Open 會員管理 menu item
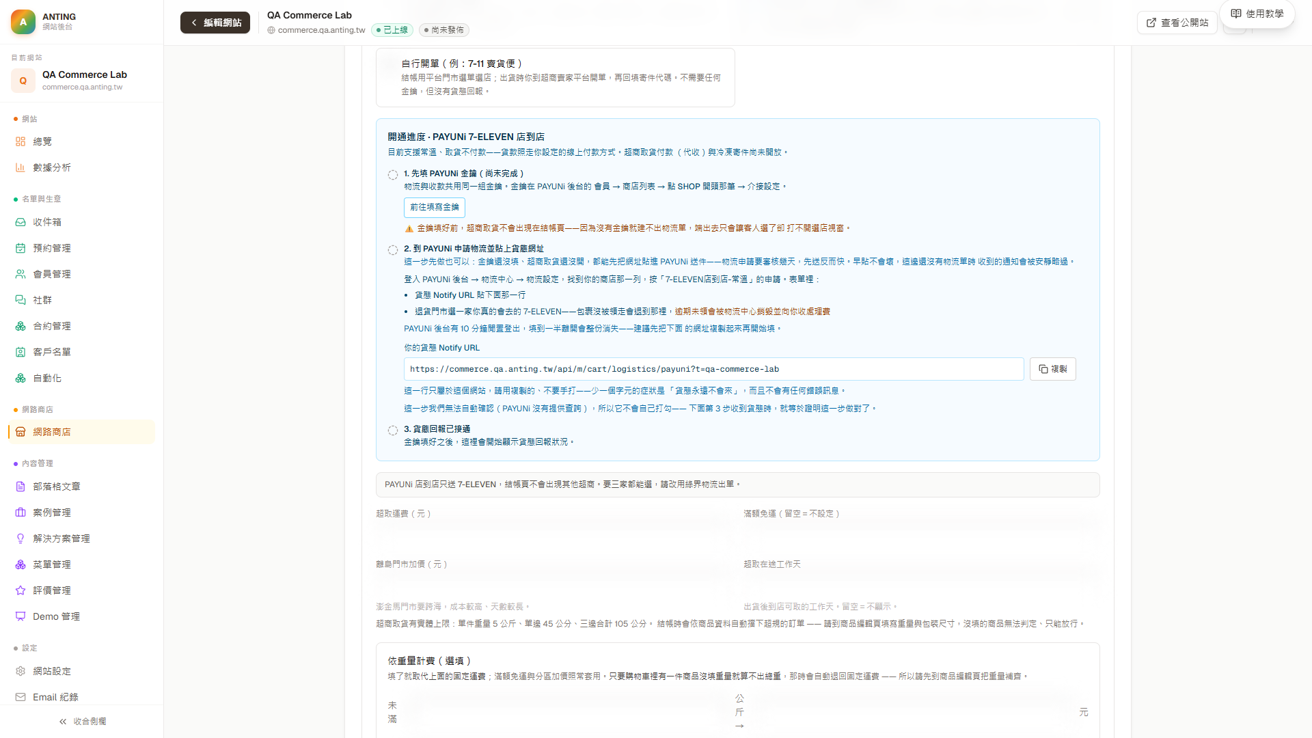This screenshot has height=738, width=1312. 81,274
